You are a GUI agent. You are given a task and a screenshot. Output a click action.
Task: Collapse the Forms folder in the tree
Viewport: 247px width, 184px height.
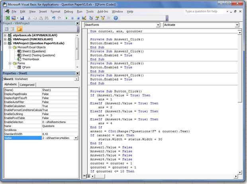point(10,63)
